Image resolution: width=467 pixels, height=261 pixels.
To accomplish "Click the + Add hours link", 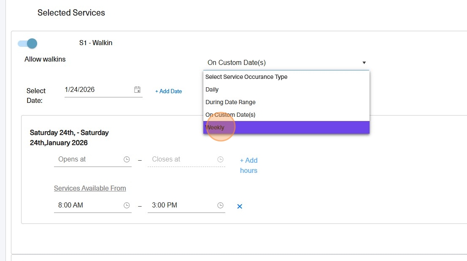I will pyautogui.click(x=248, y=165).
